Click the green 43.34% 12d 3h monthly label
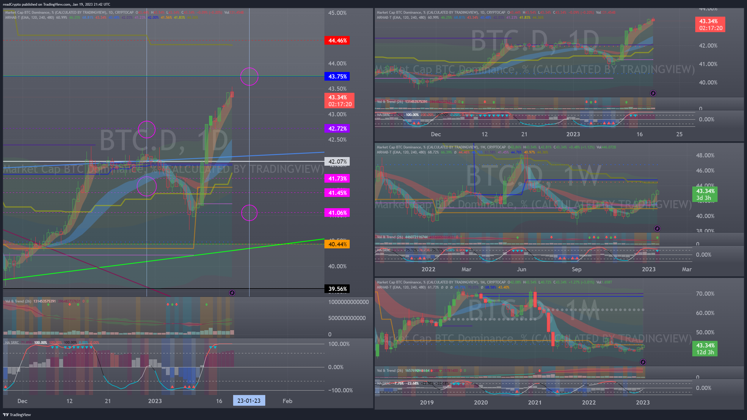This screenshot has height=420, width=747. tap(705, 349)
